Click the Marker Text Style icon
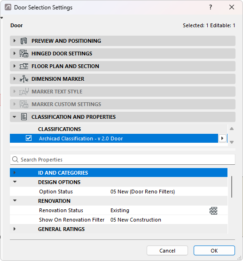This screenshot has height=261, width=243. point(24,92)
